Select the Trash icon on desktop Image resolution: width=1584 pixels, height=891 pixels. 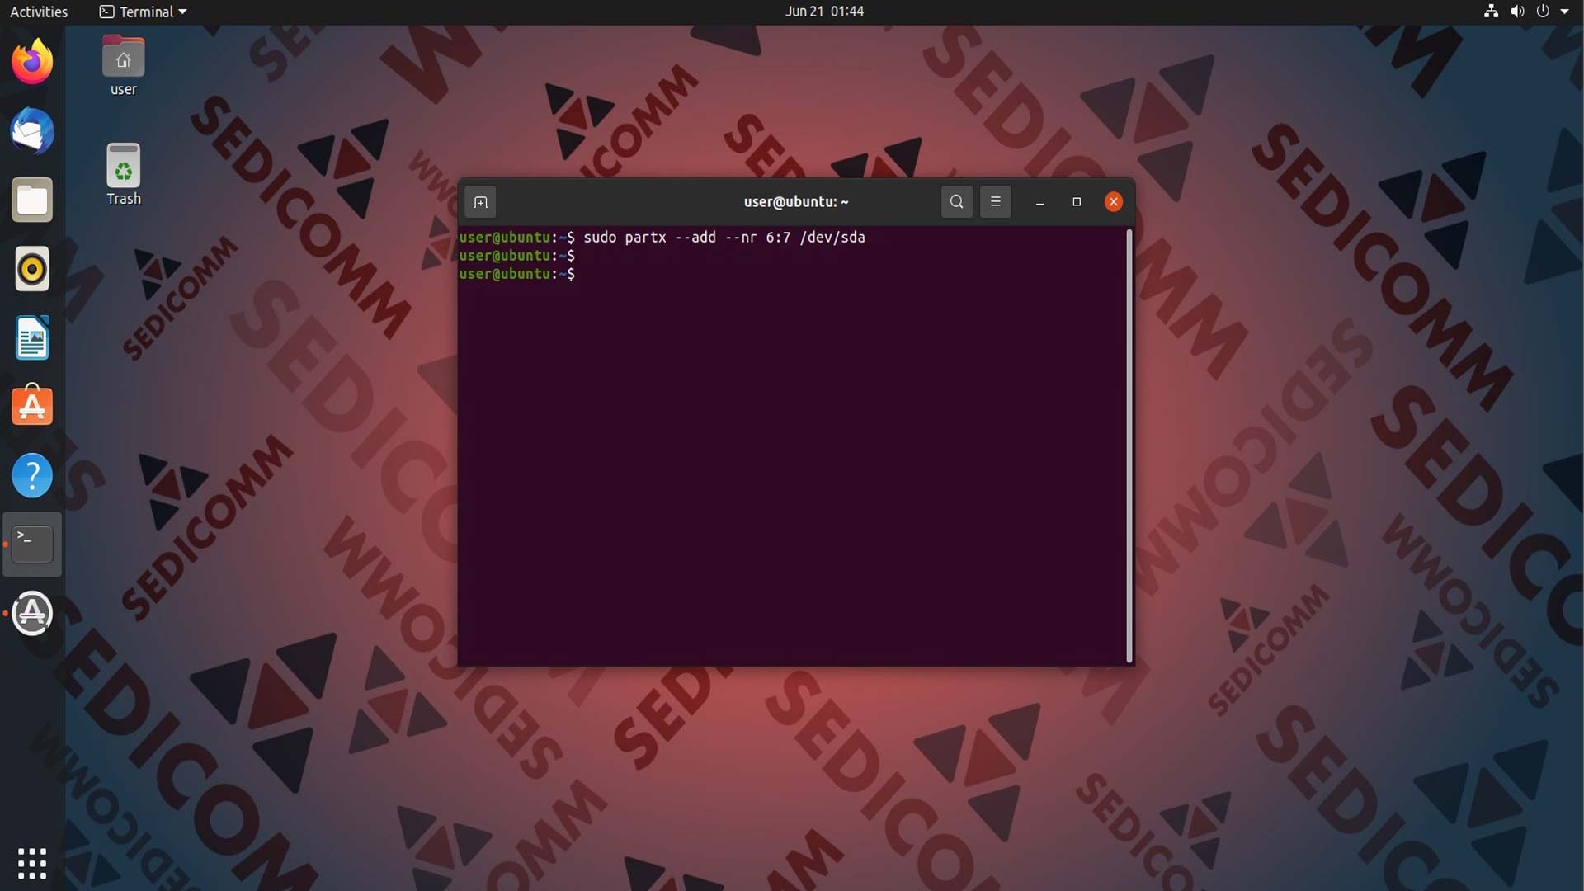pos(124,175)
